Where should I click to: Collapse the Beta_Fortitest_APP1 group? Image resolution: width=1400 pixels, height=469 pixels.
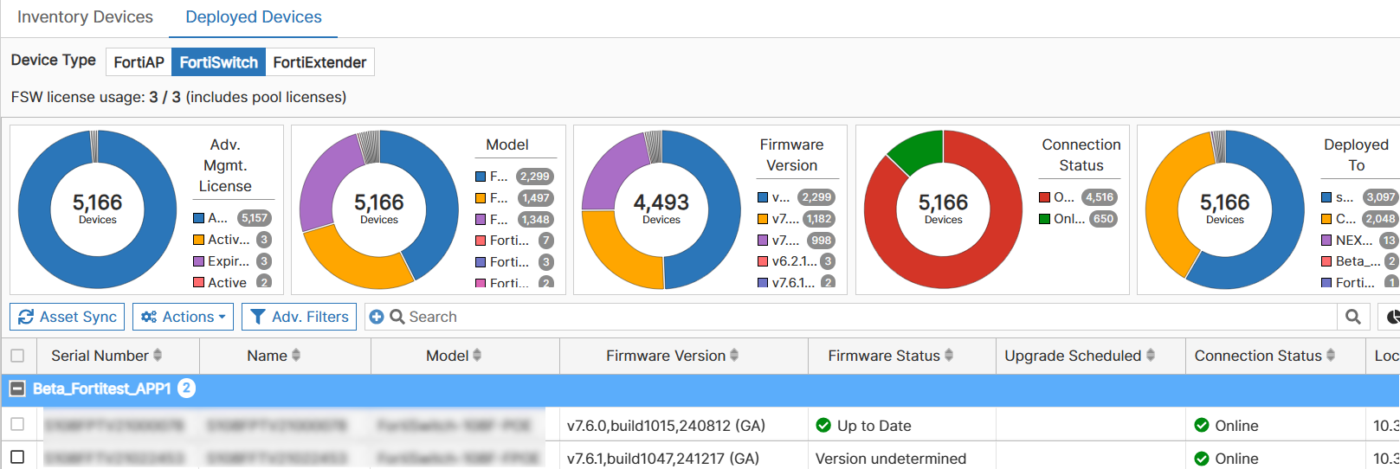pos(17,389)
